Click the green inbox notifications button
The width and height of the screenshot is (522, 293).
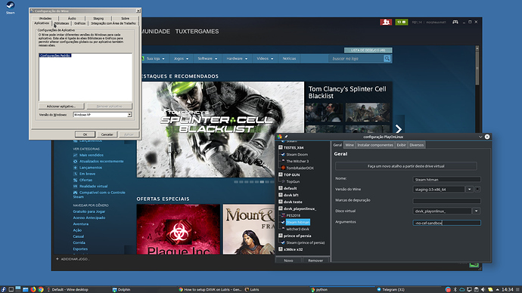point(402,22)
